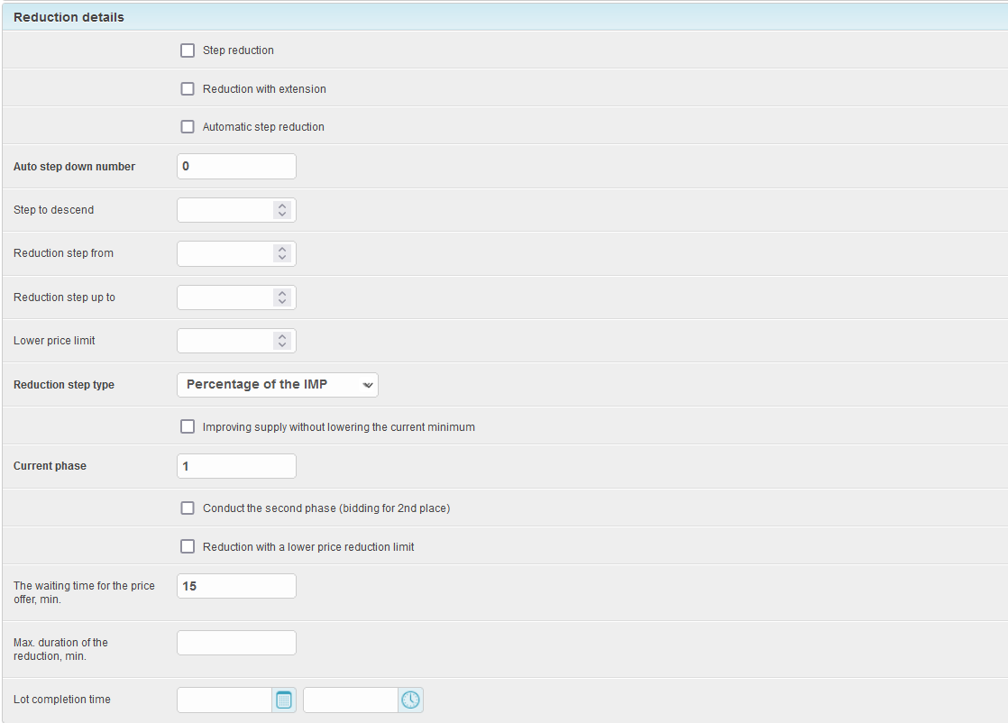Click the waiting time for price offer field

pos(236,586)
